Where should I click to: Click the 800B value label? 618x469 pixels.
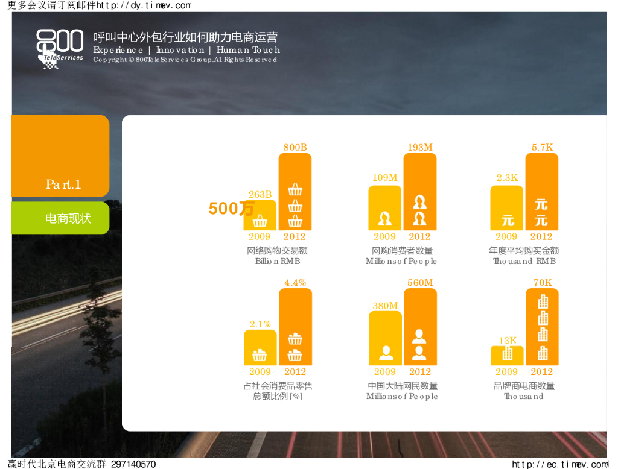(295, 147)
